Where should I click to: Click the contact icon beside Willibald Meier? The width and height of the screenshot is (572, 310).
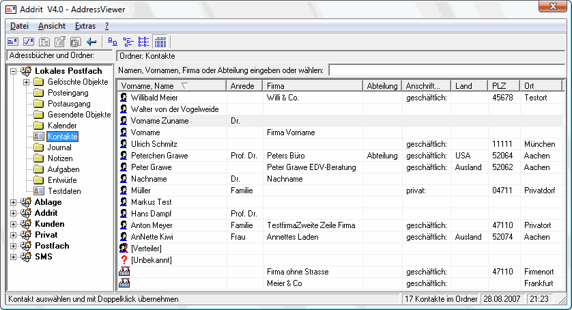124,98
